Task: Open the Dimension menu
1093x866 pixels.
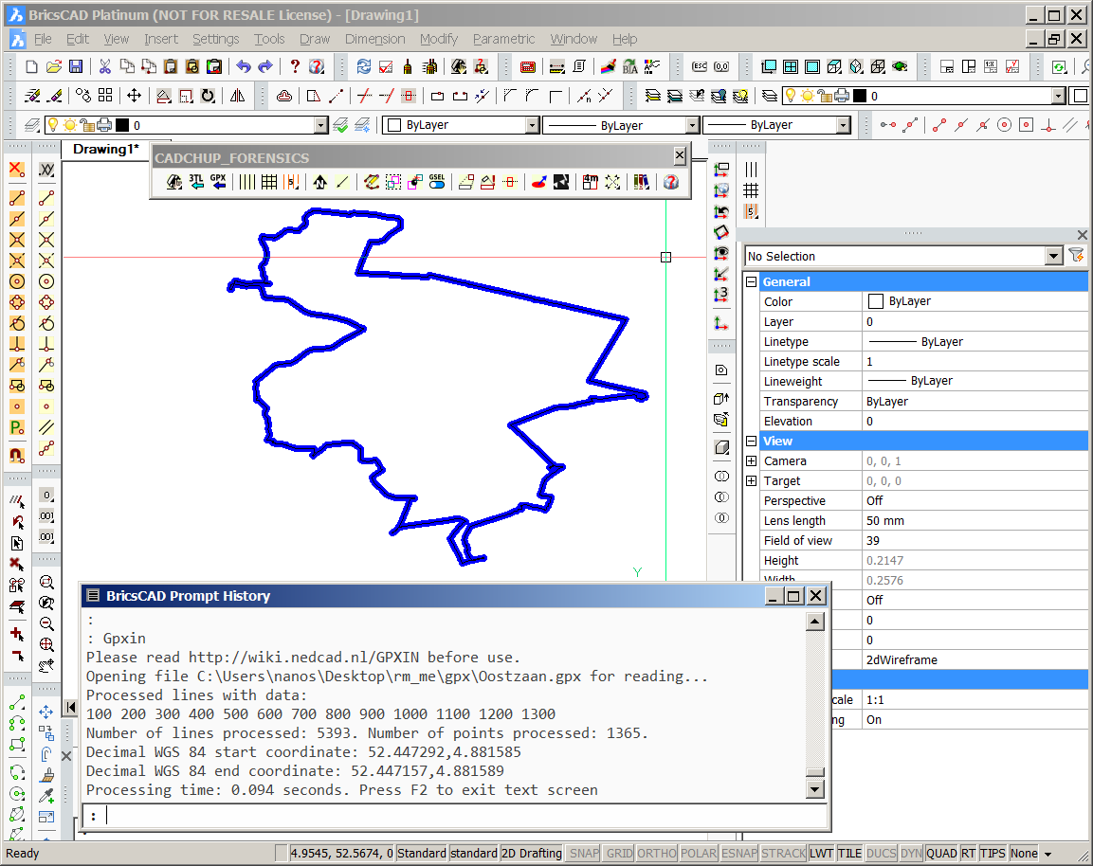Action: (374, 39)
